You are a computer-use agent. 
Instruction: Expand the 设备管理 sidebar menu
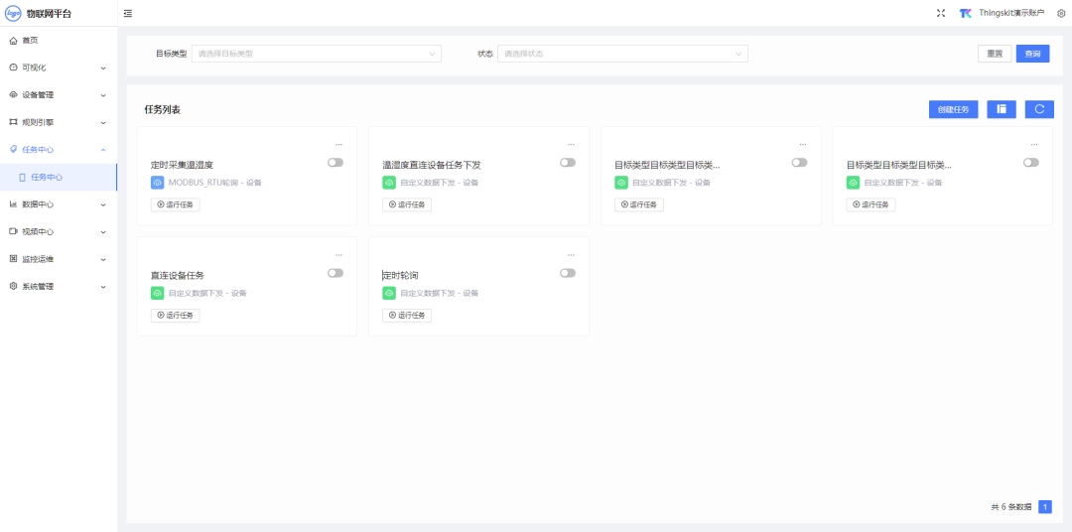click(x=58, y=95)
